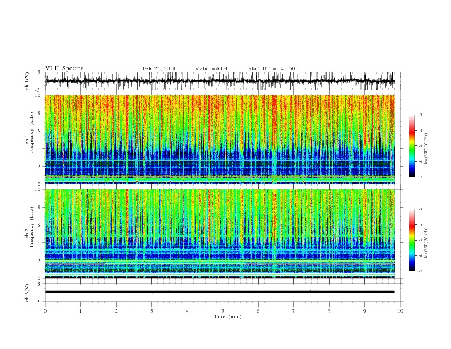Image resolution: width=451 pixels, height=349 pixels.
Task: Click the lower colorbar 'log(PSD)(V²/Hz)' label
Action: (427, 243)
